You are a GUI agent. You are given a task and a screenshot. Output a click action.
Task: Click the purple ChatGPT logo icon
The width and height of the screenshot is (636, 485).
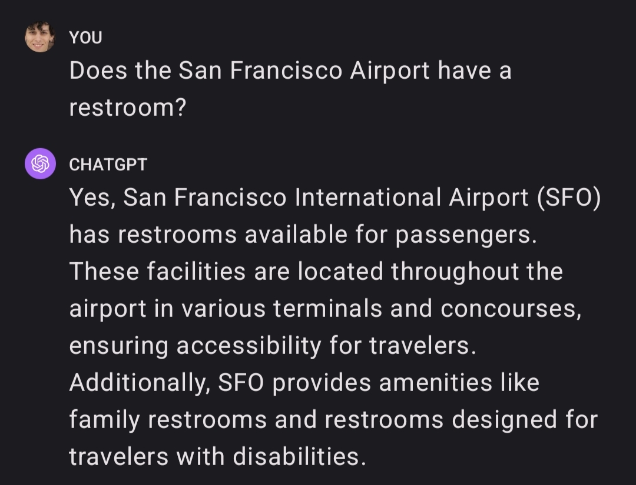coord(40,163)
